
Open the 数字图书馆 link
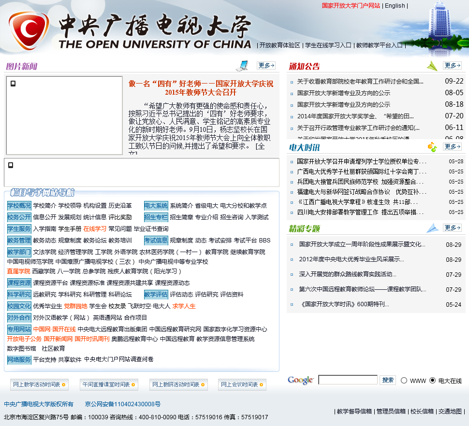[x=22, y=348]
